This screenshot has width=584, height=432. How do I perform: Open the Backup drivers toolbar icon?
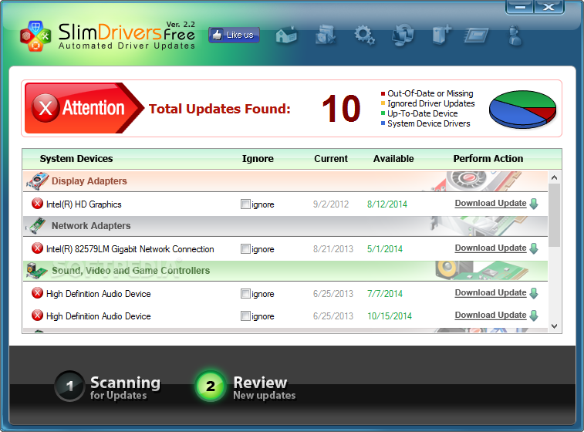click(x=325, y=35)
